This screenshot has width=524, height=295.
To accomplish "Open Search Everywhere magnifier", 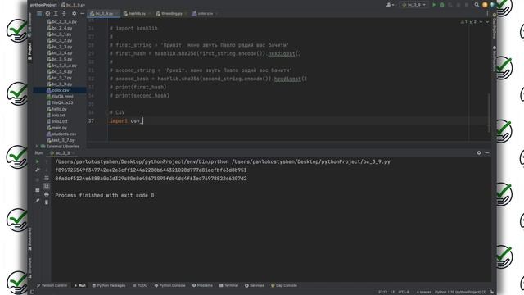I will [x=477, y=5].
